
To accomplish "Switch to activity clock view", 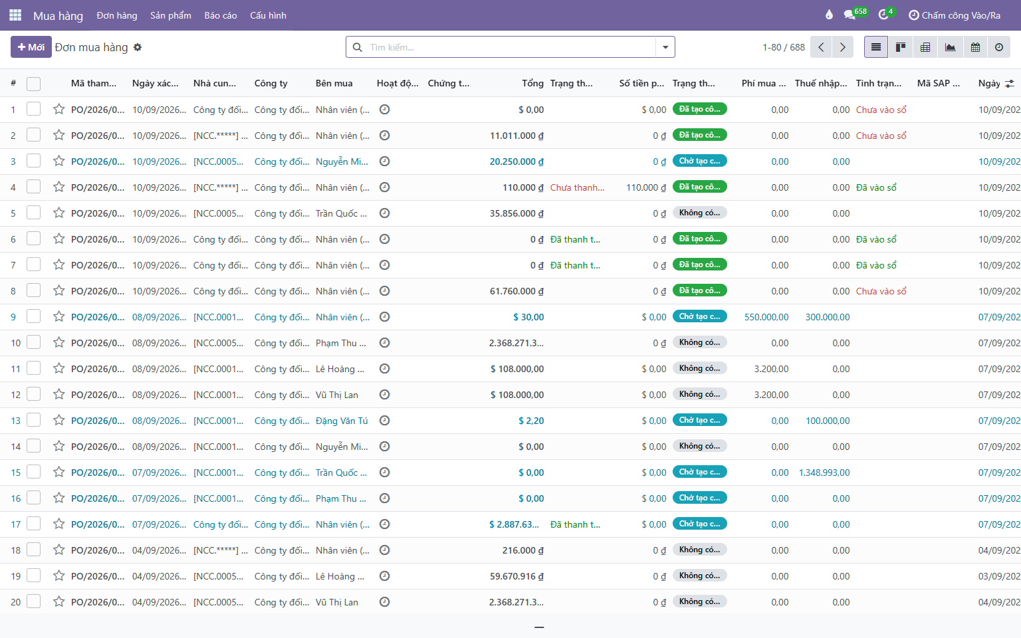I will [x=999, y=47].
